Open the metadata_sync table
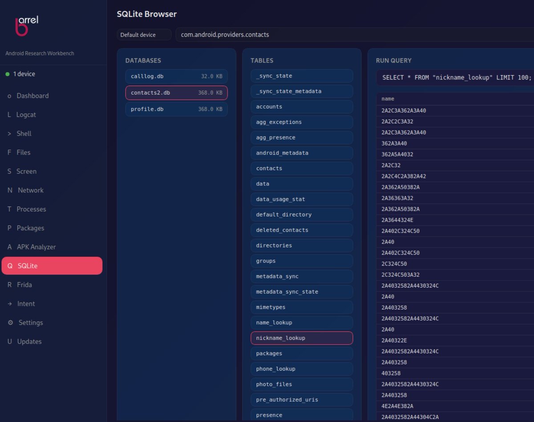Viewport: 534px width, 422px height. 302,276
